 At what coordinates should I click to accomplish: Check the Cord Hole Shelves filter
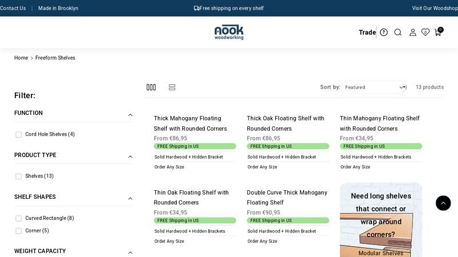click(19, 135)
